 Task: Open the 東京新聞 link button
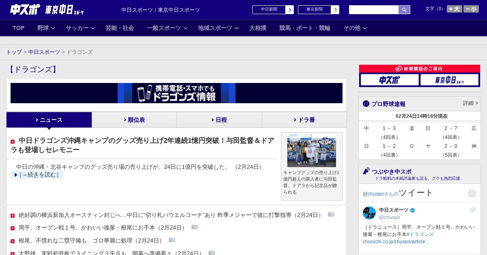(319, 10)
